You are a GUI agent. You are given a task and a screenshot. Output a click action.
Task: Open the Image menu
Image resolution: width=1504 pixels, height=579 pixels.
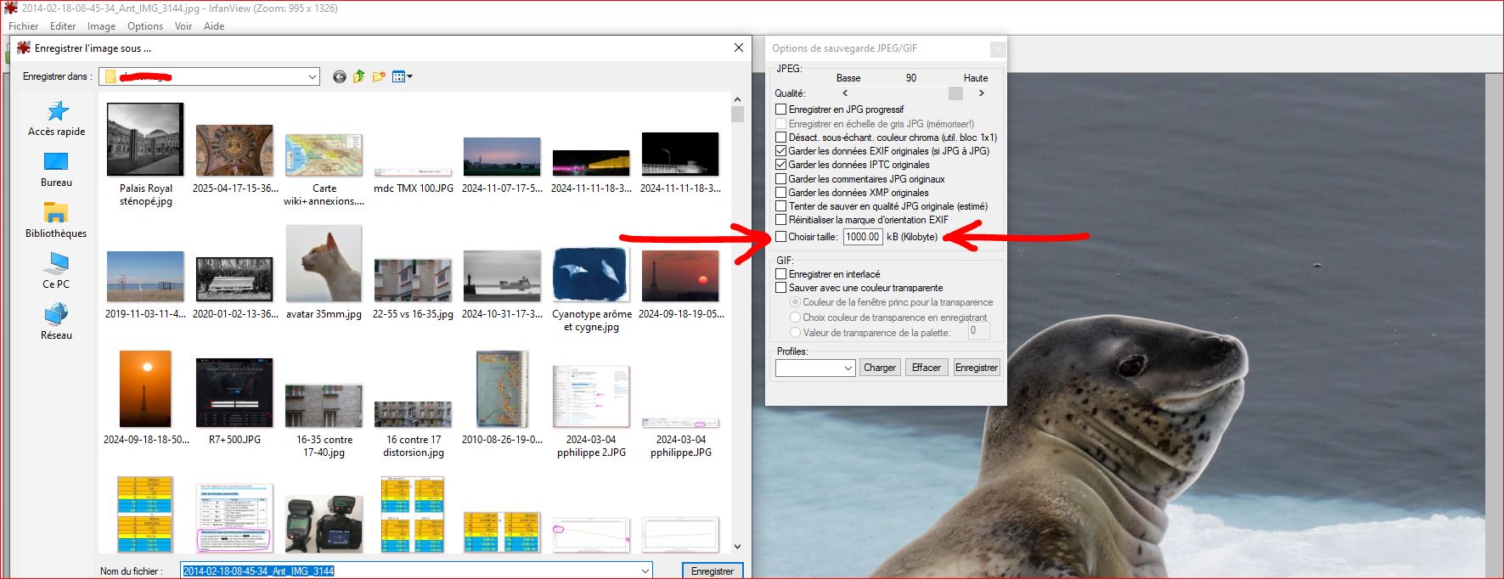point(101,26)
